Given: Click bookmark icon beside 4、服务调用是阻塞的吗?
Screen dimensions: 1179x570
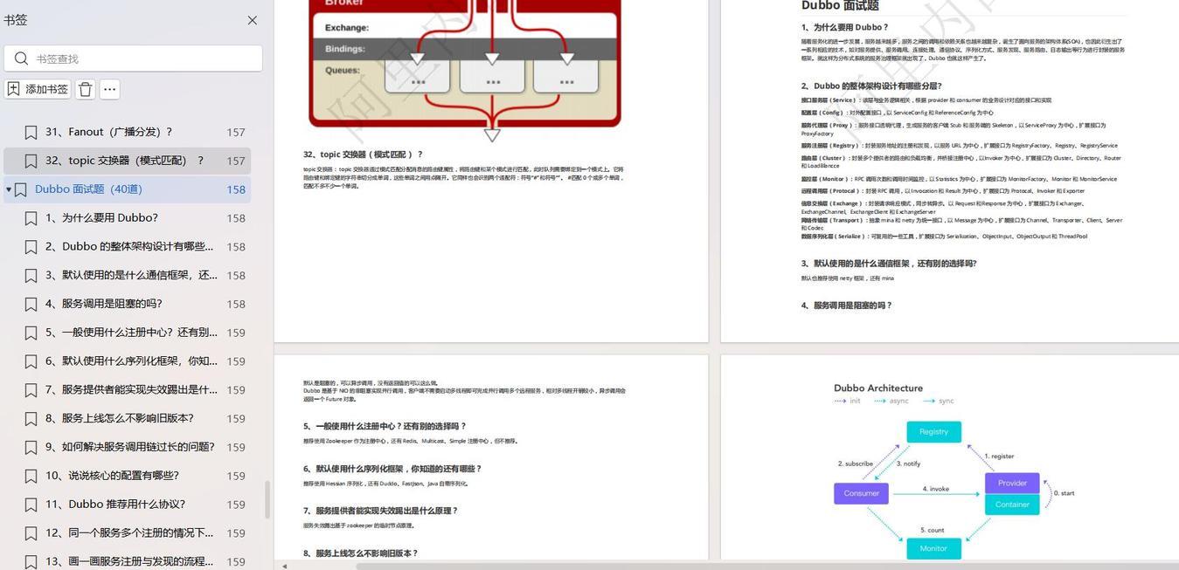Looking at the screenshot, I should pos(31,304).
